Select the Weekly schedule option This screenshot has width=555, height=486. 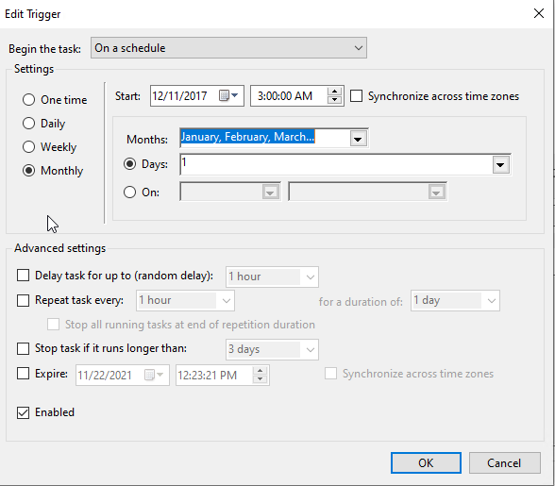point(28,147)
